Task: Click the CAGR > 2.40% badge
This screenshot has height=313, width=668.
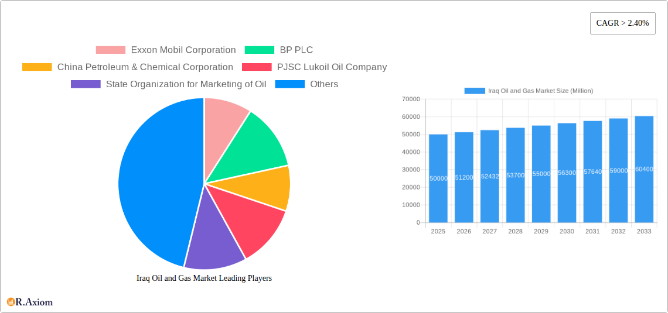Action: point(622,23)
